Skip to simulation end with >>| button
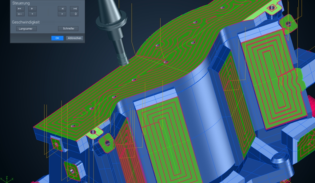315x183 pixels. click(x=74, y=9)
